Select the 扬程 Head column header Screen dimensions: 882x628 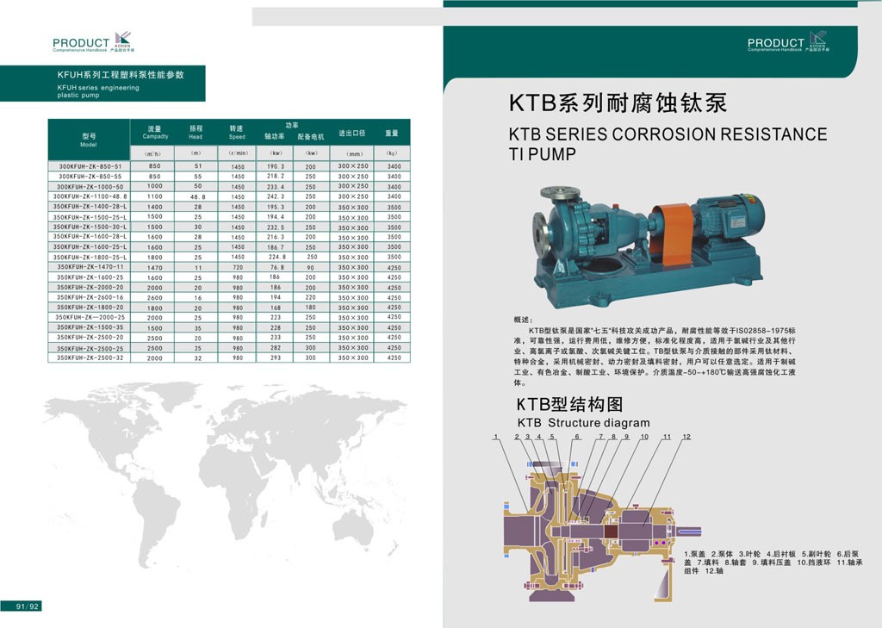coord(196,132)
